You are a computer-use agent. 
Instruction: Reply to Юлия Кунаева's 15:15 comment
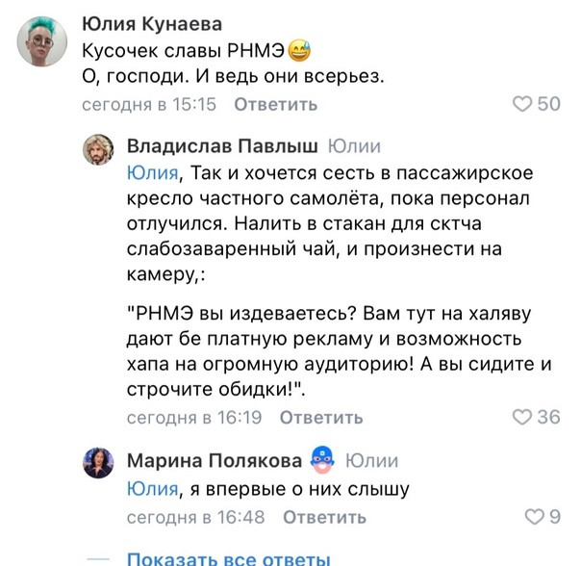(x=276, y=104)
